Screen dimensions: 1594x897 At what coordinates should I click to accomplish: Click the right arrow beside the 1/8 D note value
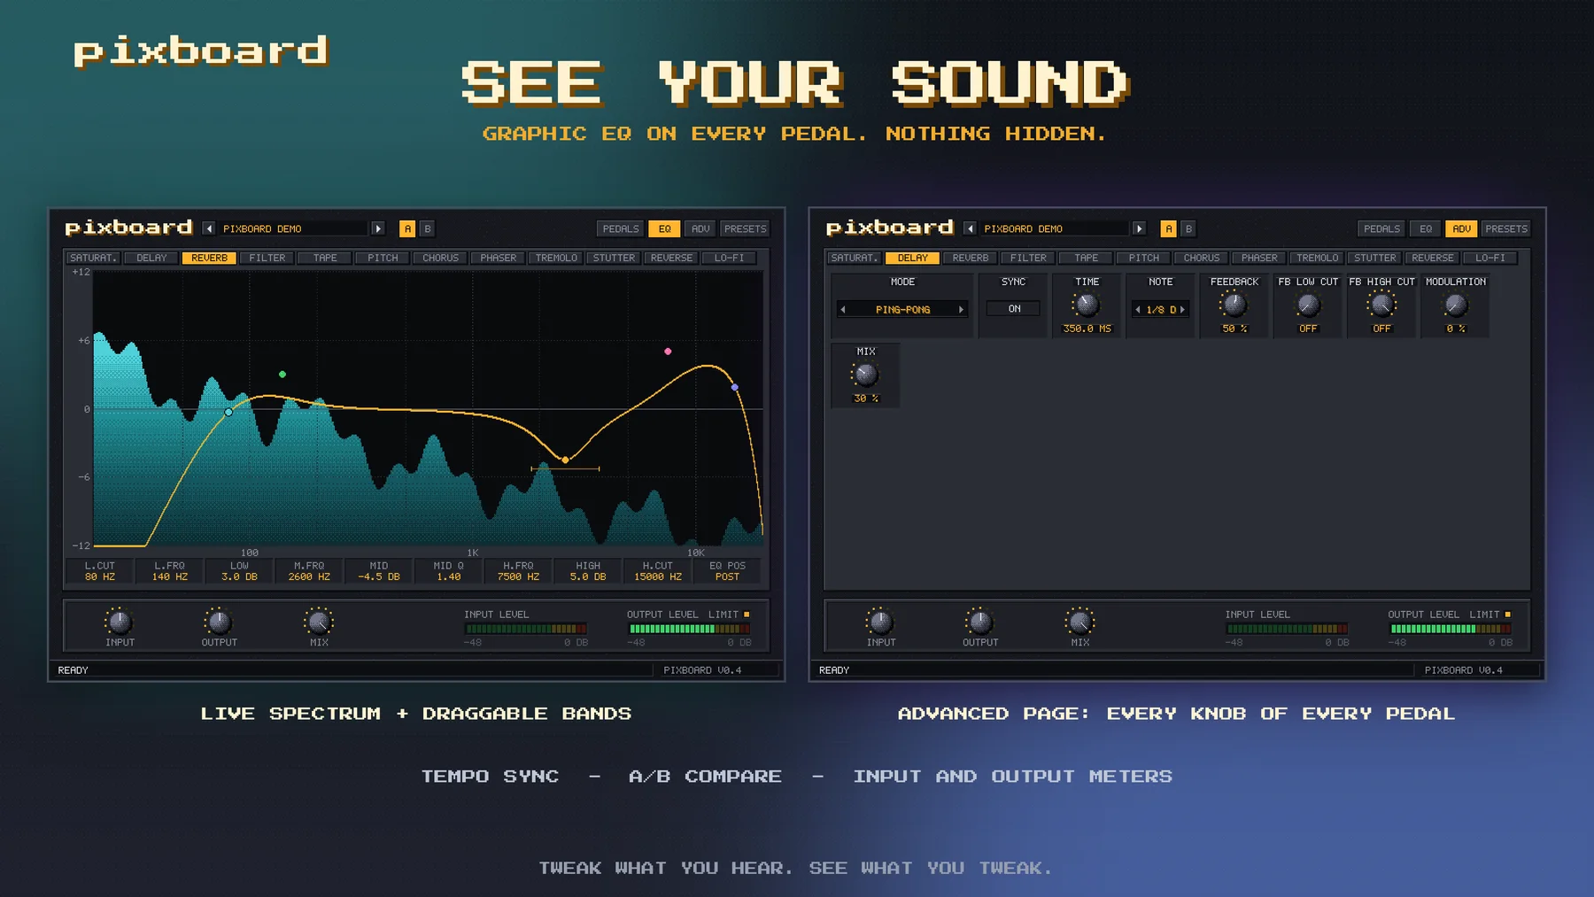[1182, 309]
